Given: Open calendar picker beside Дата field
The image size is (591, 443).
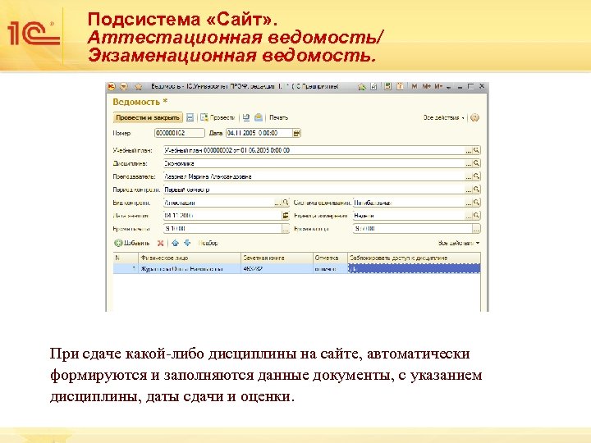Looking at the screenshot, I should (296, 133).
